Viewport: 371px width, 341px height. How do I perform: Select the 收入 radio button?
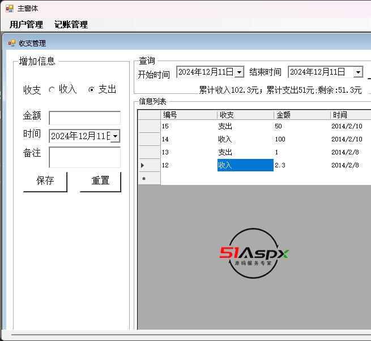(x=52, y=89)
